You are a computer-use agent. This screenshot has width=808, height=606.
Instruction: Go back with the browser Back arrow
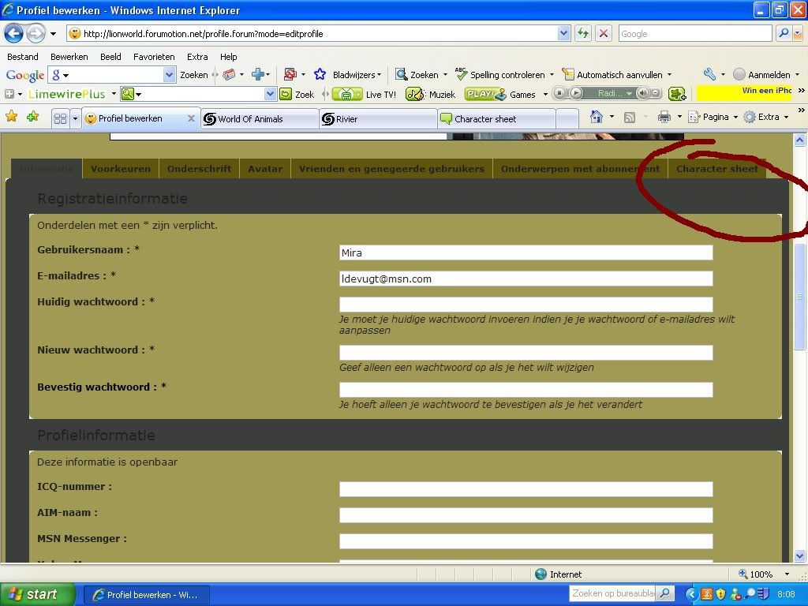pos(14,34)
